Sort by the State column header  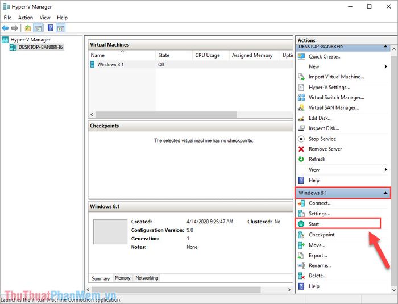(x=174, y=55)
